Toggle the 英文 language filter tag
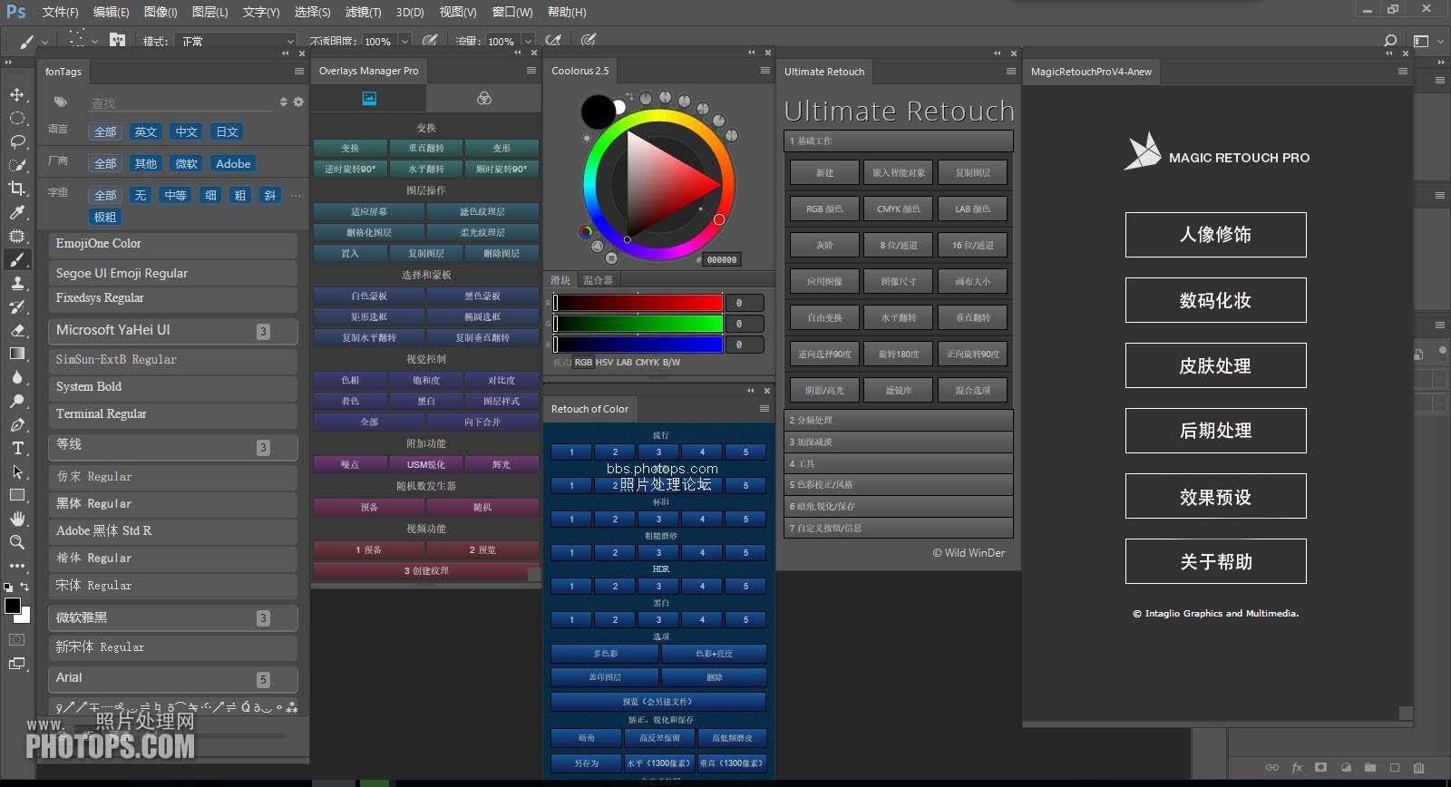This screenshot has height=787, width=1451. 145,131
